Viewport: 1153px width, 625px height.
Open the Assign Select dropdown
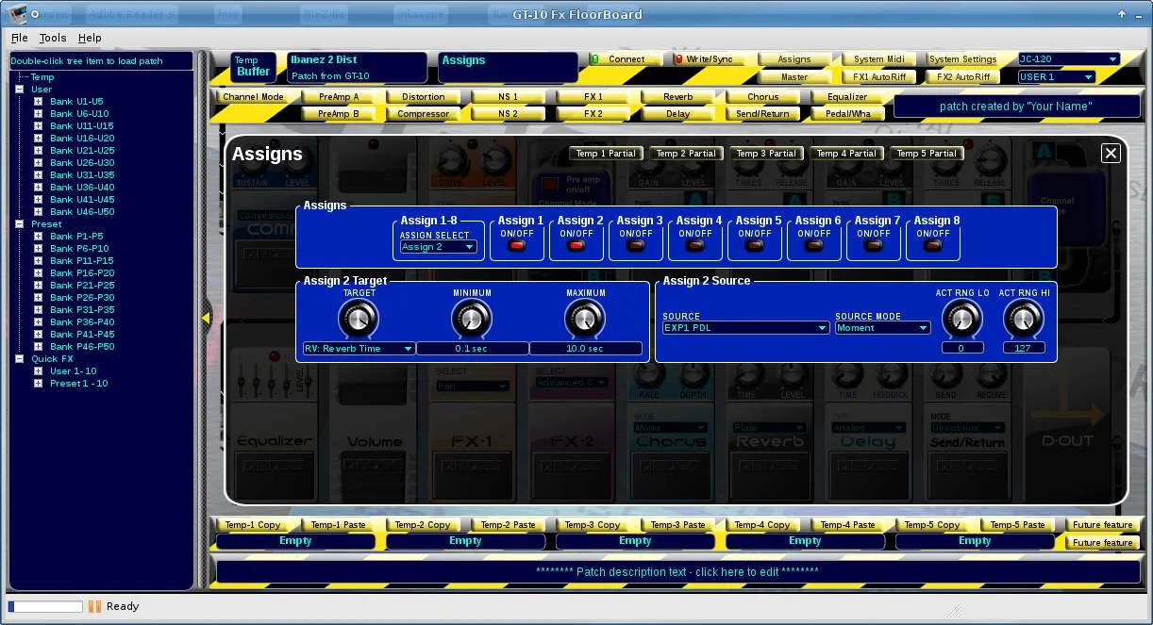coord(438,247)
